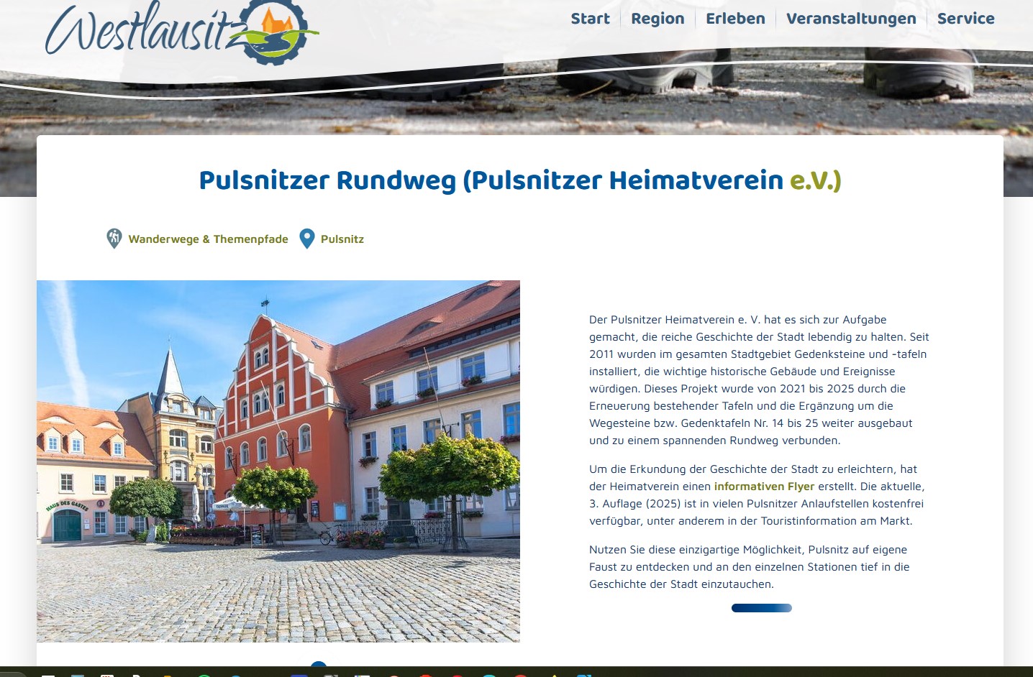Select Erleben in the top navigation
The width and height of the screenshot is (1033, 677).
(735, 19)
